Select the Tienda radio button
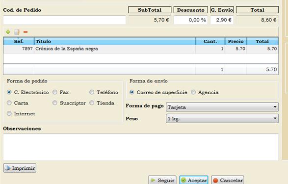This screenshot has height=184, width=288. click(92, 103)
